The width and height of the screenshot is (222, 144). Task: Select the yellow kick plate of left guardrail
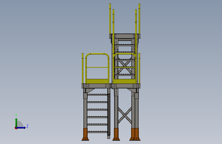(x=97, y=81)
